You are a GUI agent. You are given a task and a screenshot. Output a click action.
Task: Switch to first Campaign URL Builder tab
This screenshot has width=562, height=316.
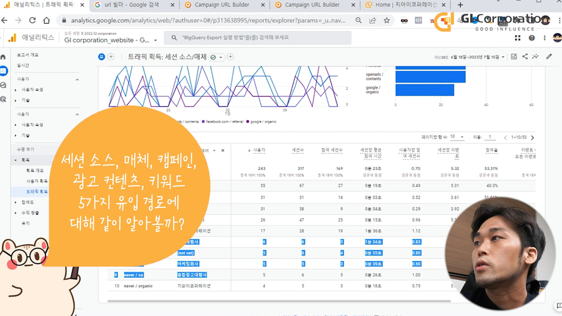(225, 5)
